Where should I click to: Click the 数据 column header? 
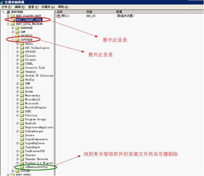point(151,12)
